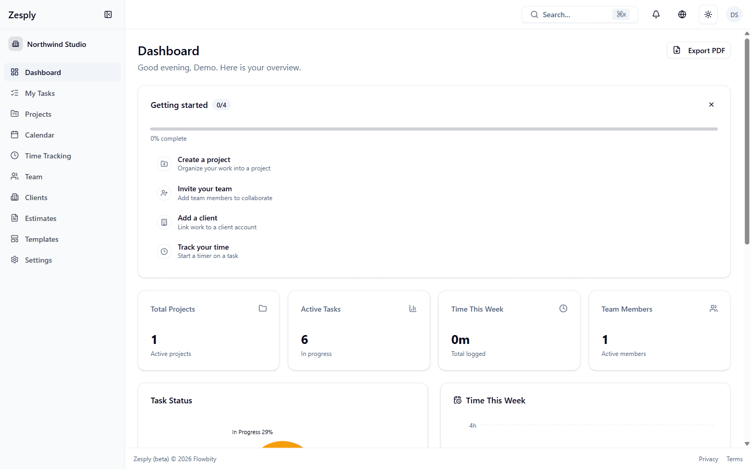Select the Create a project step
751x469 pixels.
click(x=434, y=164)
